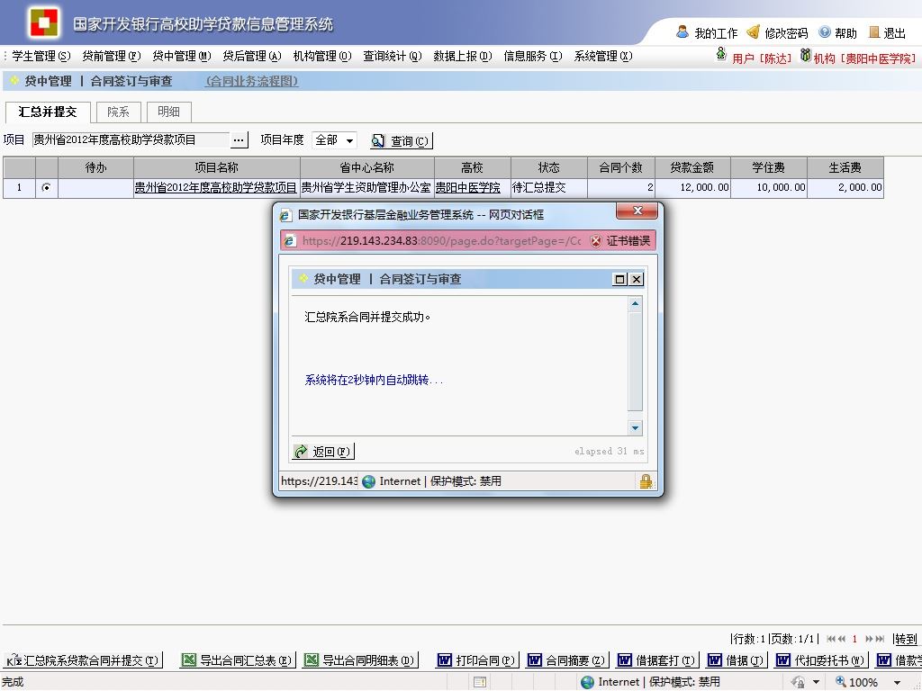
Task: Open the project picker ellipsis button
Action: coord(238,140)
